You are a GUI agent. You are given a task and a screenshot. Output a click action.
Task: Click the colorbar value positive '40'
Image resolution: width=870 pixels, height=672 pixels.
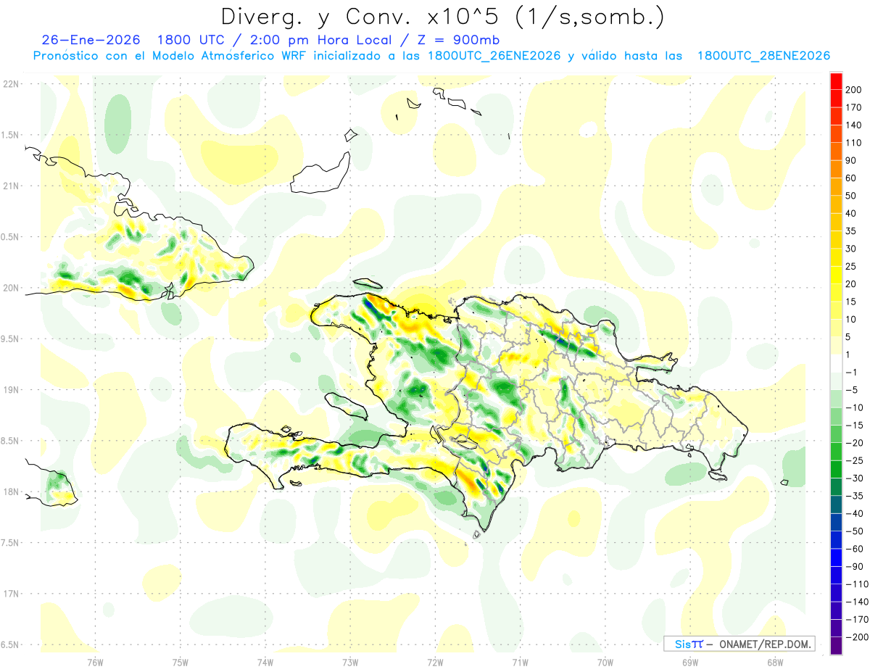click(x=851, y=213)
